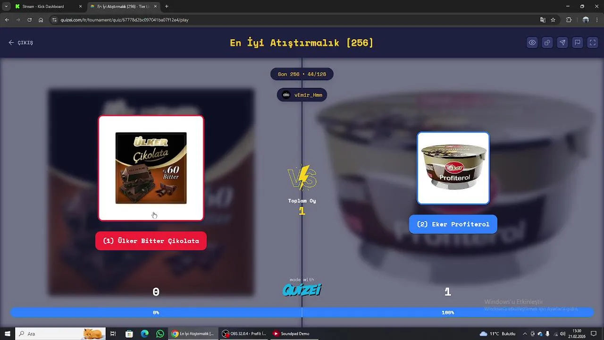This screenshot has width=604, height=340.
Task: Click the vote percentage progress bar
Action: coord(302,312)
